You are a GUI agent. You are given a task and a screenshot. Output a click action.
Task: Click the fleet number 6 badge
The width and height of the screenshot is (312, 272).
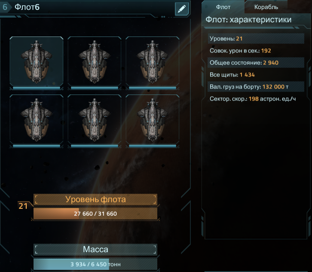click(5, 7)
